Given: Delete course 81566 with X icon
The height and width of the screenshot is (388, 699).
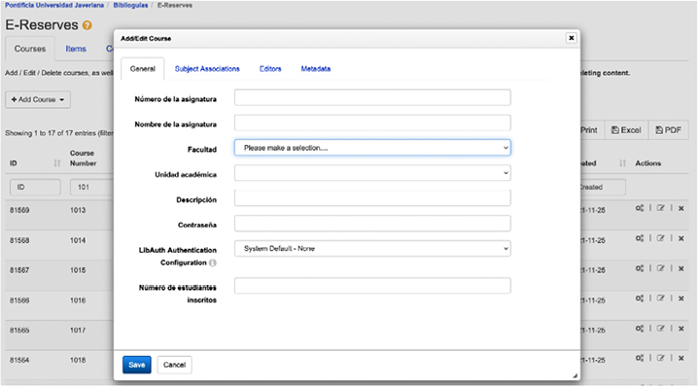Looking at the screenshot, I should pos(682,299).
